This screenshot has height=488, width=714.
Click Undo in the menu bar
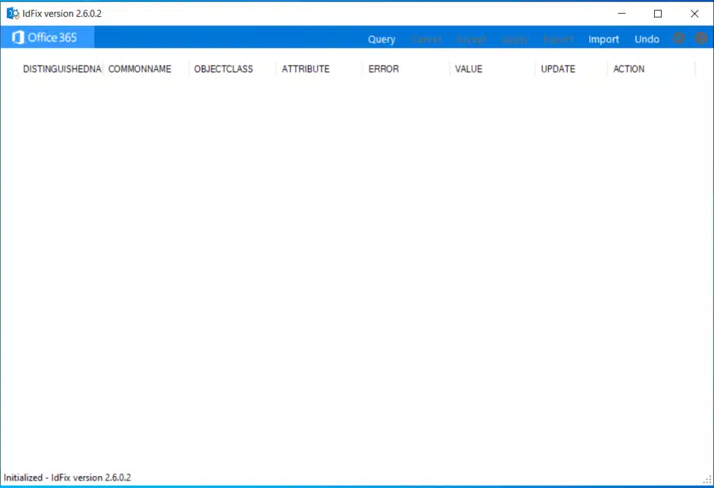(x=646, y=39)
